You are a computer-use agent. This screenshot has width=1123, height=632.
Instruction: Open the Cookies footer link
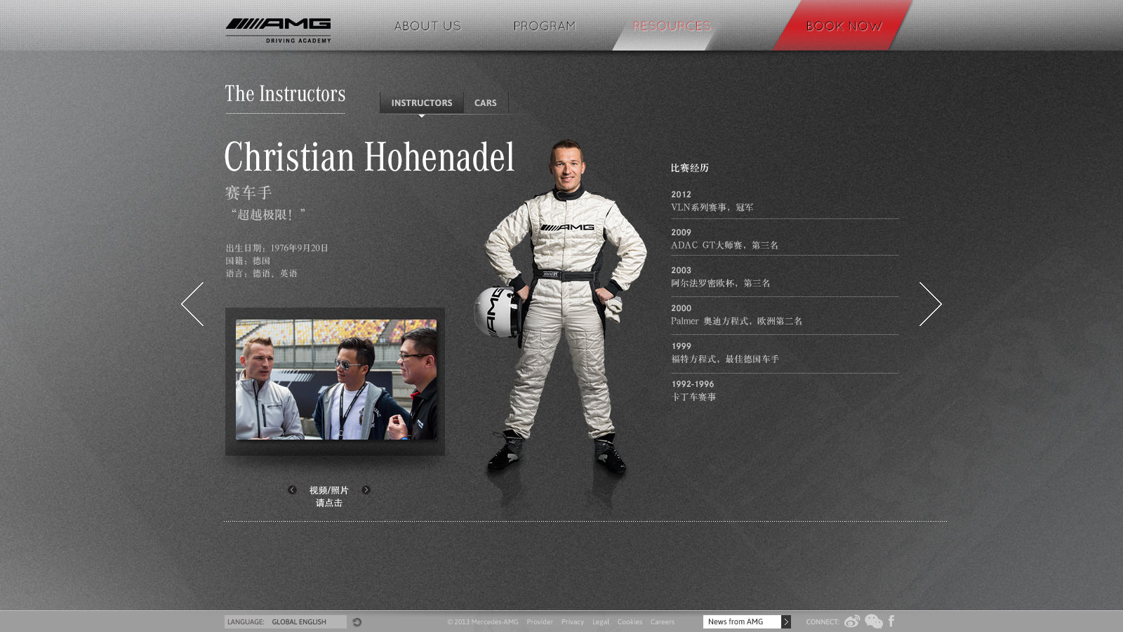tap(630, 622)
